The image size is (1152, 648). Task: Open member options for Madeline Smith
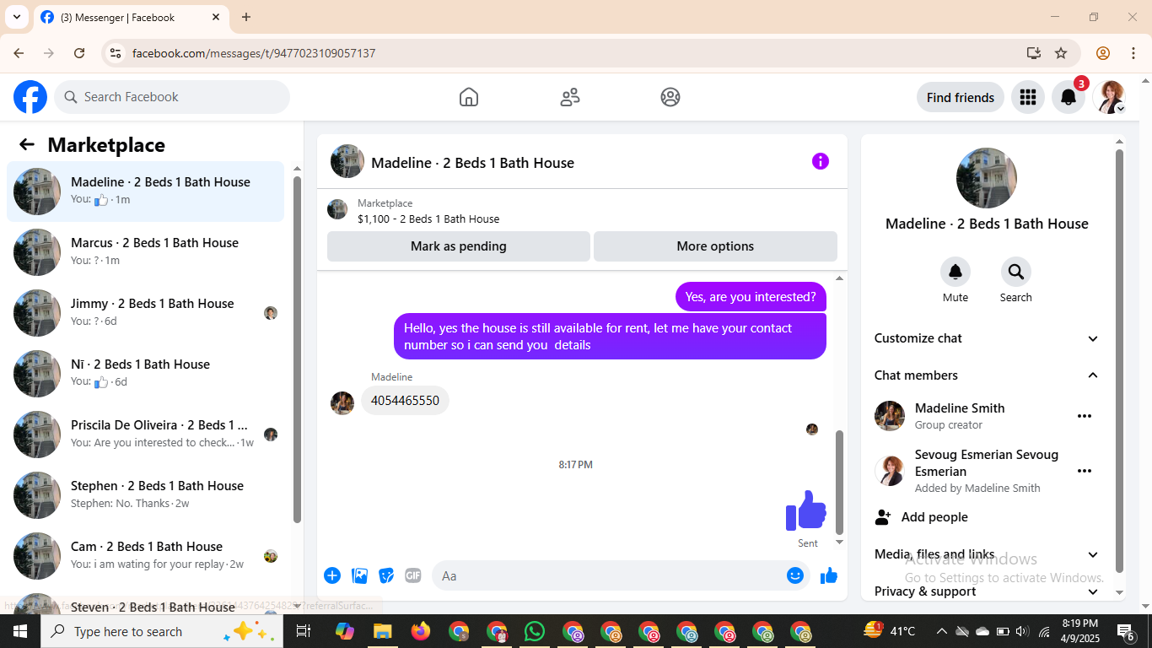point(1085,416)
